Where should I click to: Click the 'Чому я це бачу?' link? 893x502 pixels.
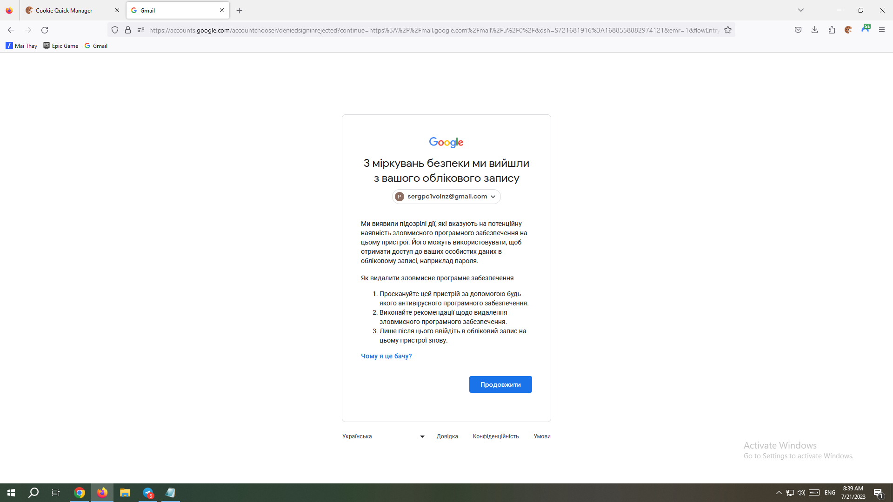click(387, 356)
